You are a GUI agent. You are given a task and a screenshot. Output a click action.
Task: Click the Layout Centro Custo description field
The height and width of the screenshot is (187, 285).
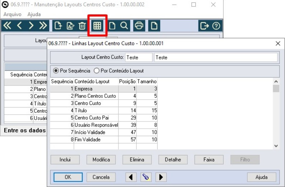[x=216, y=57]
